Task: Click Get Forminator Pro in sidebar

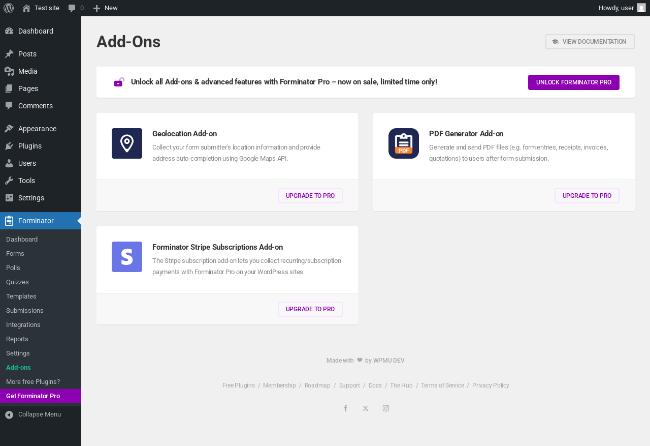Action: (33, 396)
